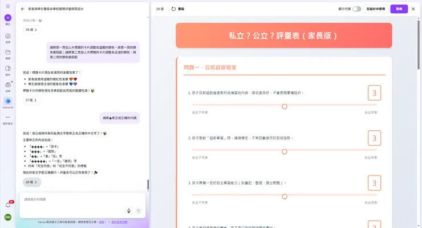This screenshot has height=228, width=422.
Task: Show more apps via three-dots icon
Action: coord(8,117)
